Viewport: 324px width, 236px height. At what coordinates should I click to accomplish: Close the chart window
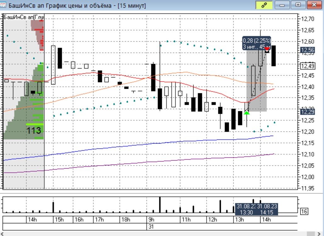[x=314, y=5]
